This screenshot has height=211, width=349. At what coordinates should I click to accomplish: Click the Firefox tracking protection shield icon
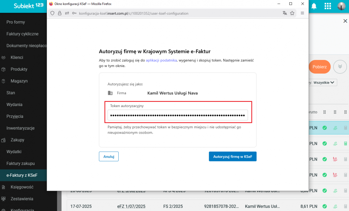[x=52, y=13]
